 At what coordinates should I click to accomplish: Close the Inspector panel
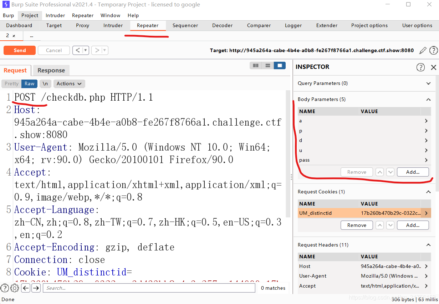pos(433,67)
